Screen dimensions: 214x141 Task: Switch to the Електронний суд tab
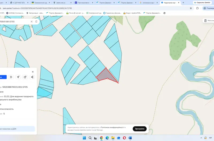41,3
